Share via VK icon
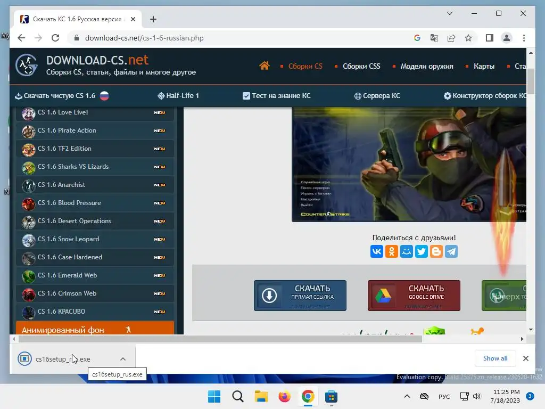545x409 pixels. click(x=377, y=251)
